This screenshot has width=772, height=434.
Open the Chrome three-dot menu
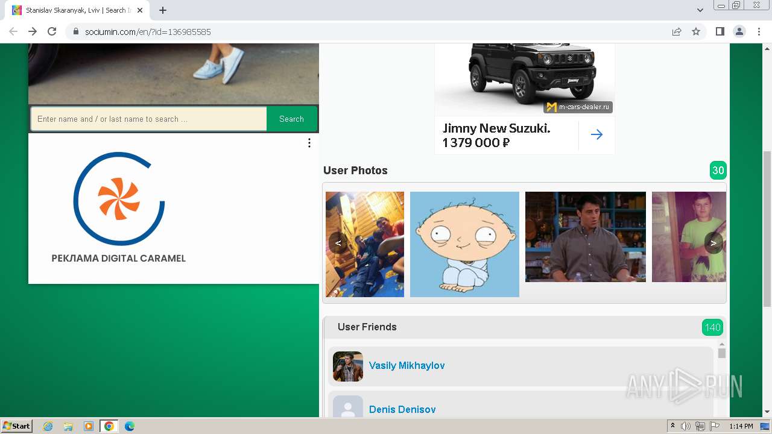[x=759, y=31]
